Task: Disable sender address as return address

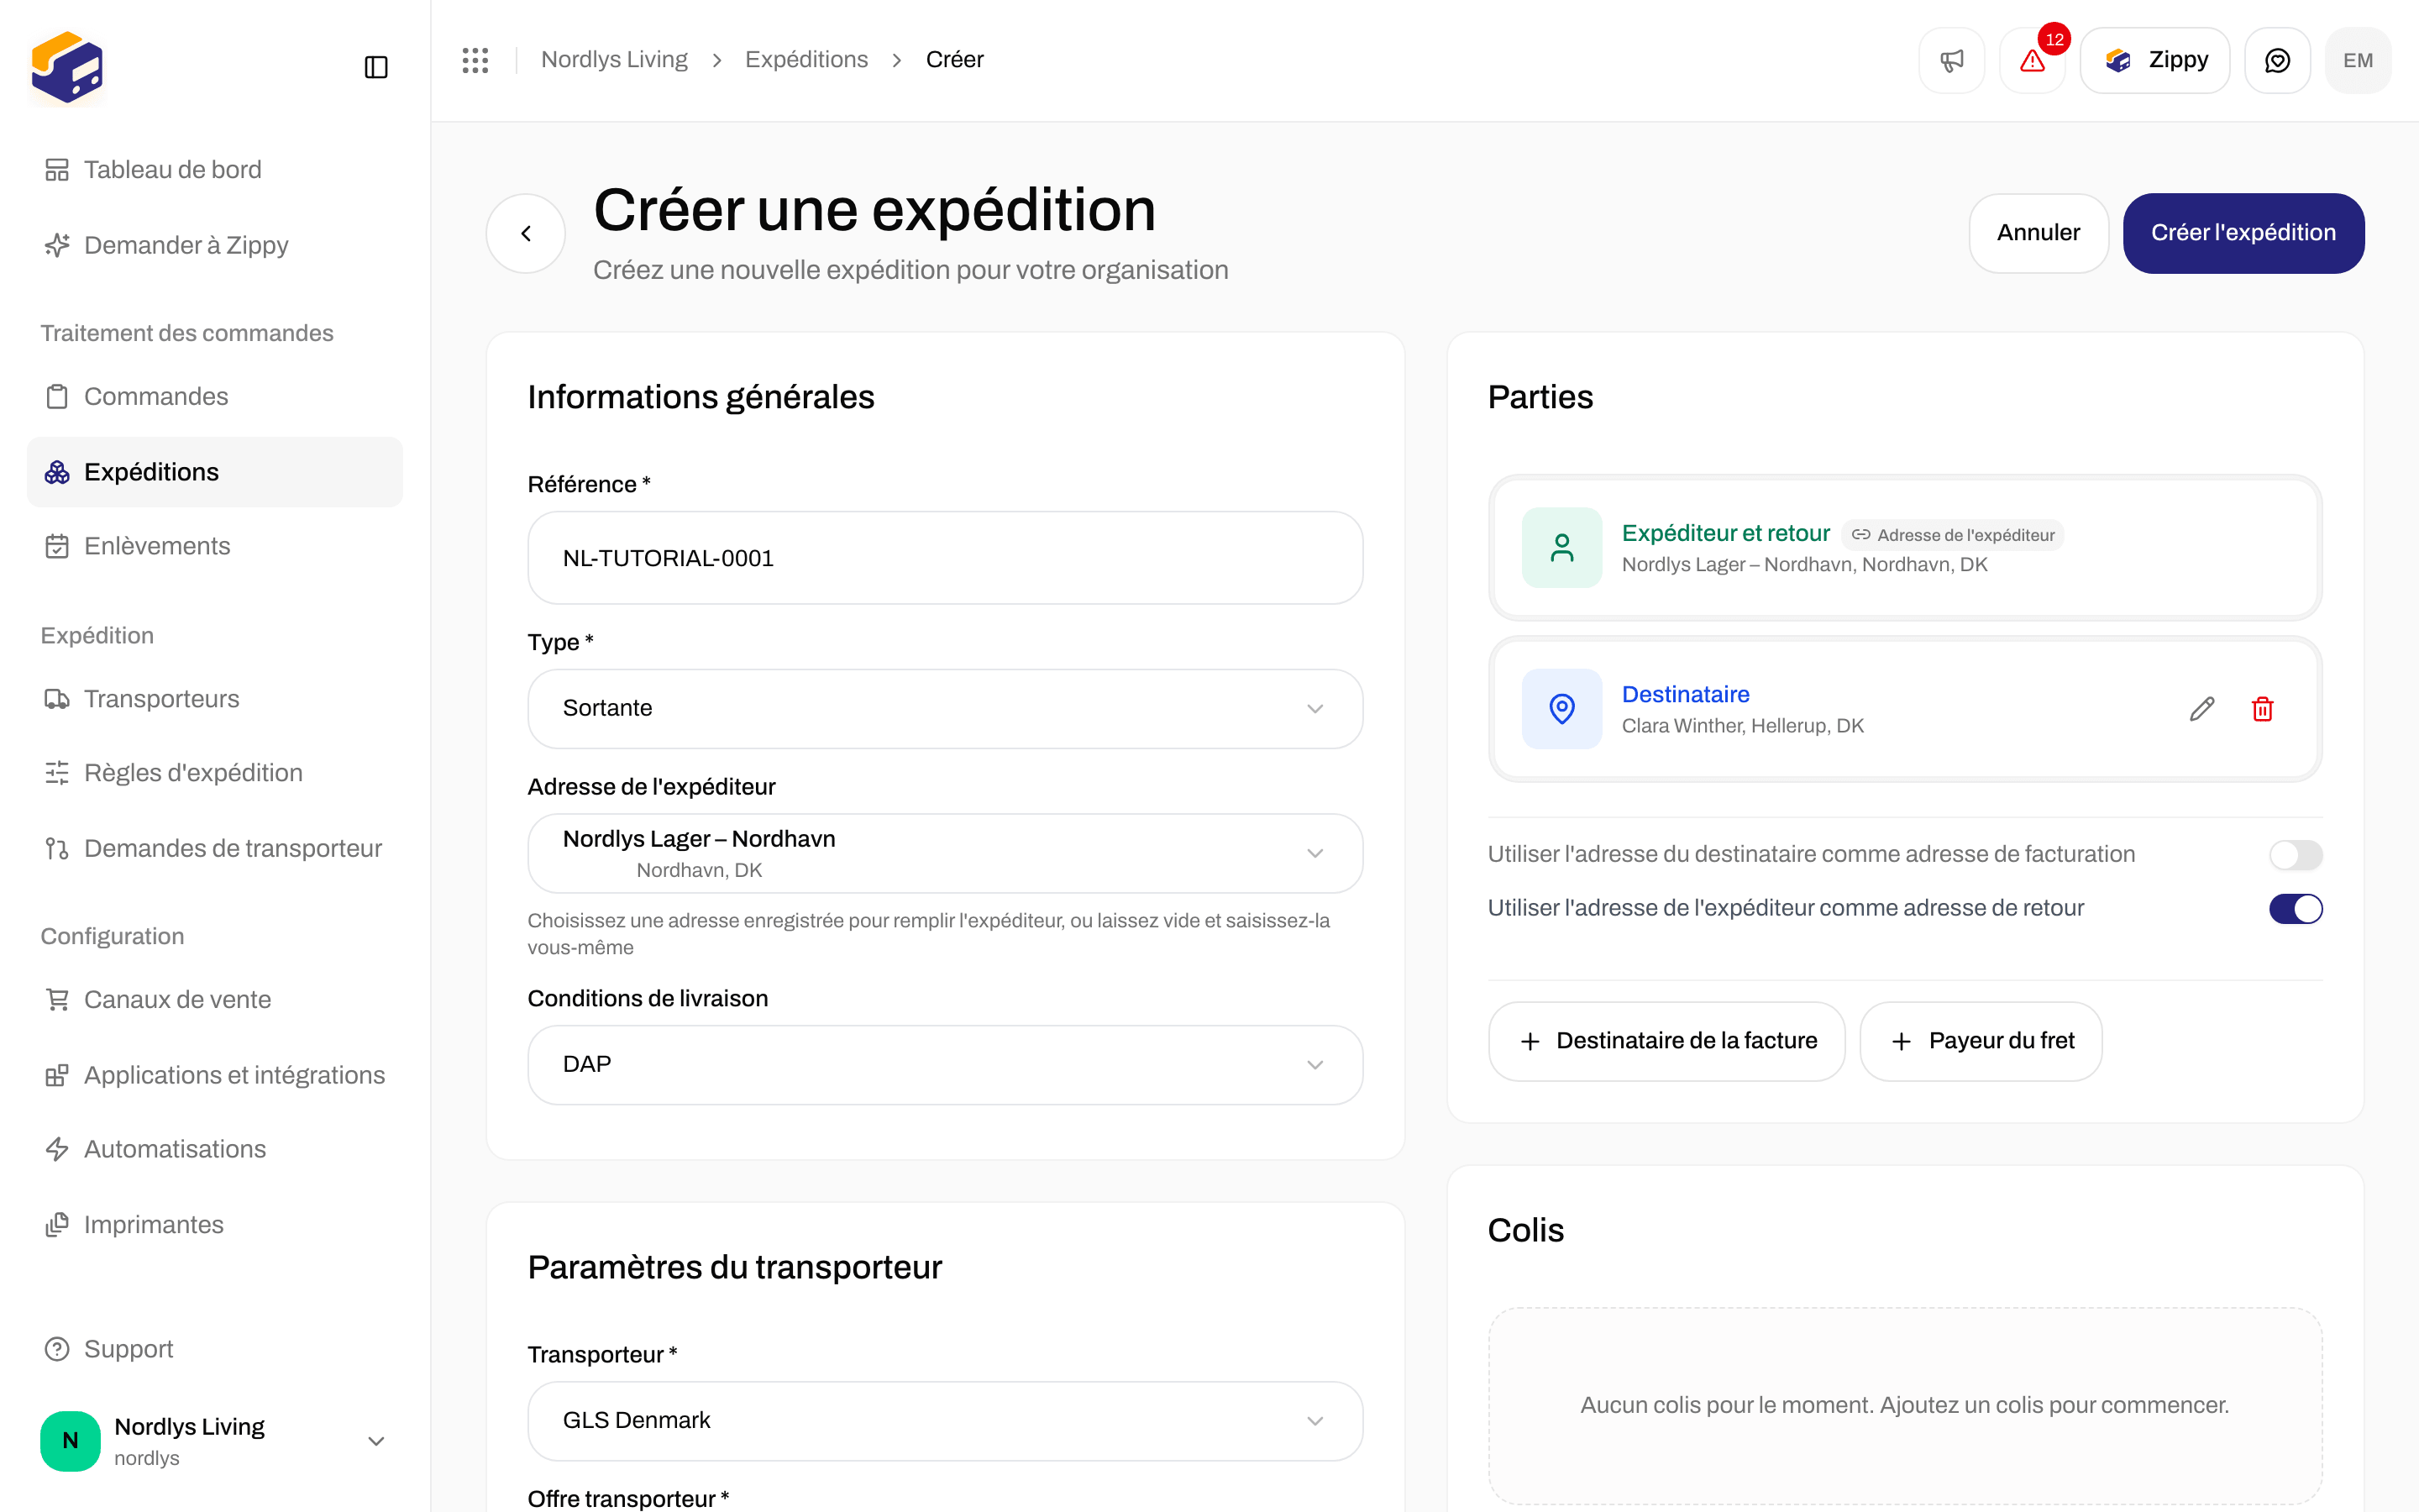Action: [x=2295, y=909]
